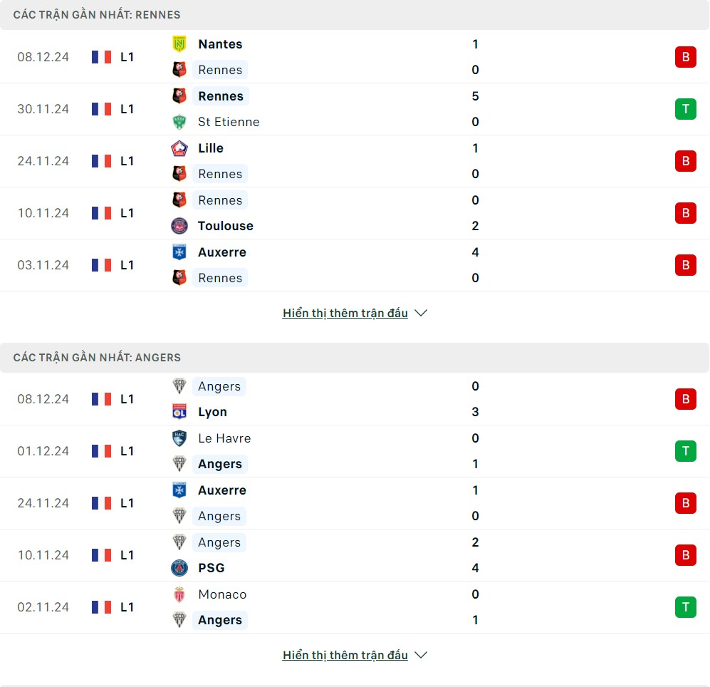Viewport: 710px width, 687px height.
Task: Select the PSG team name
Action: pyautogui.click(x=211, y=568)
